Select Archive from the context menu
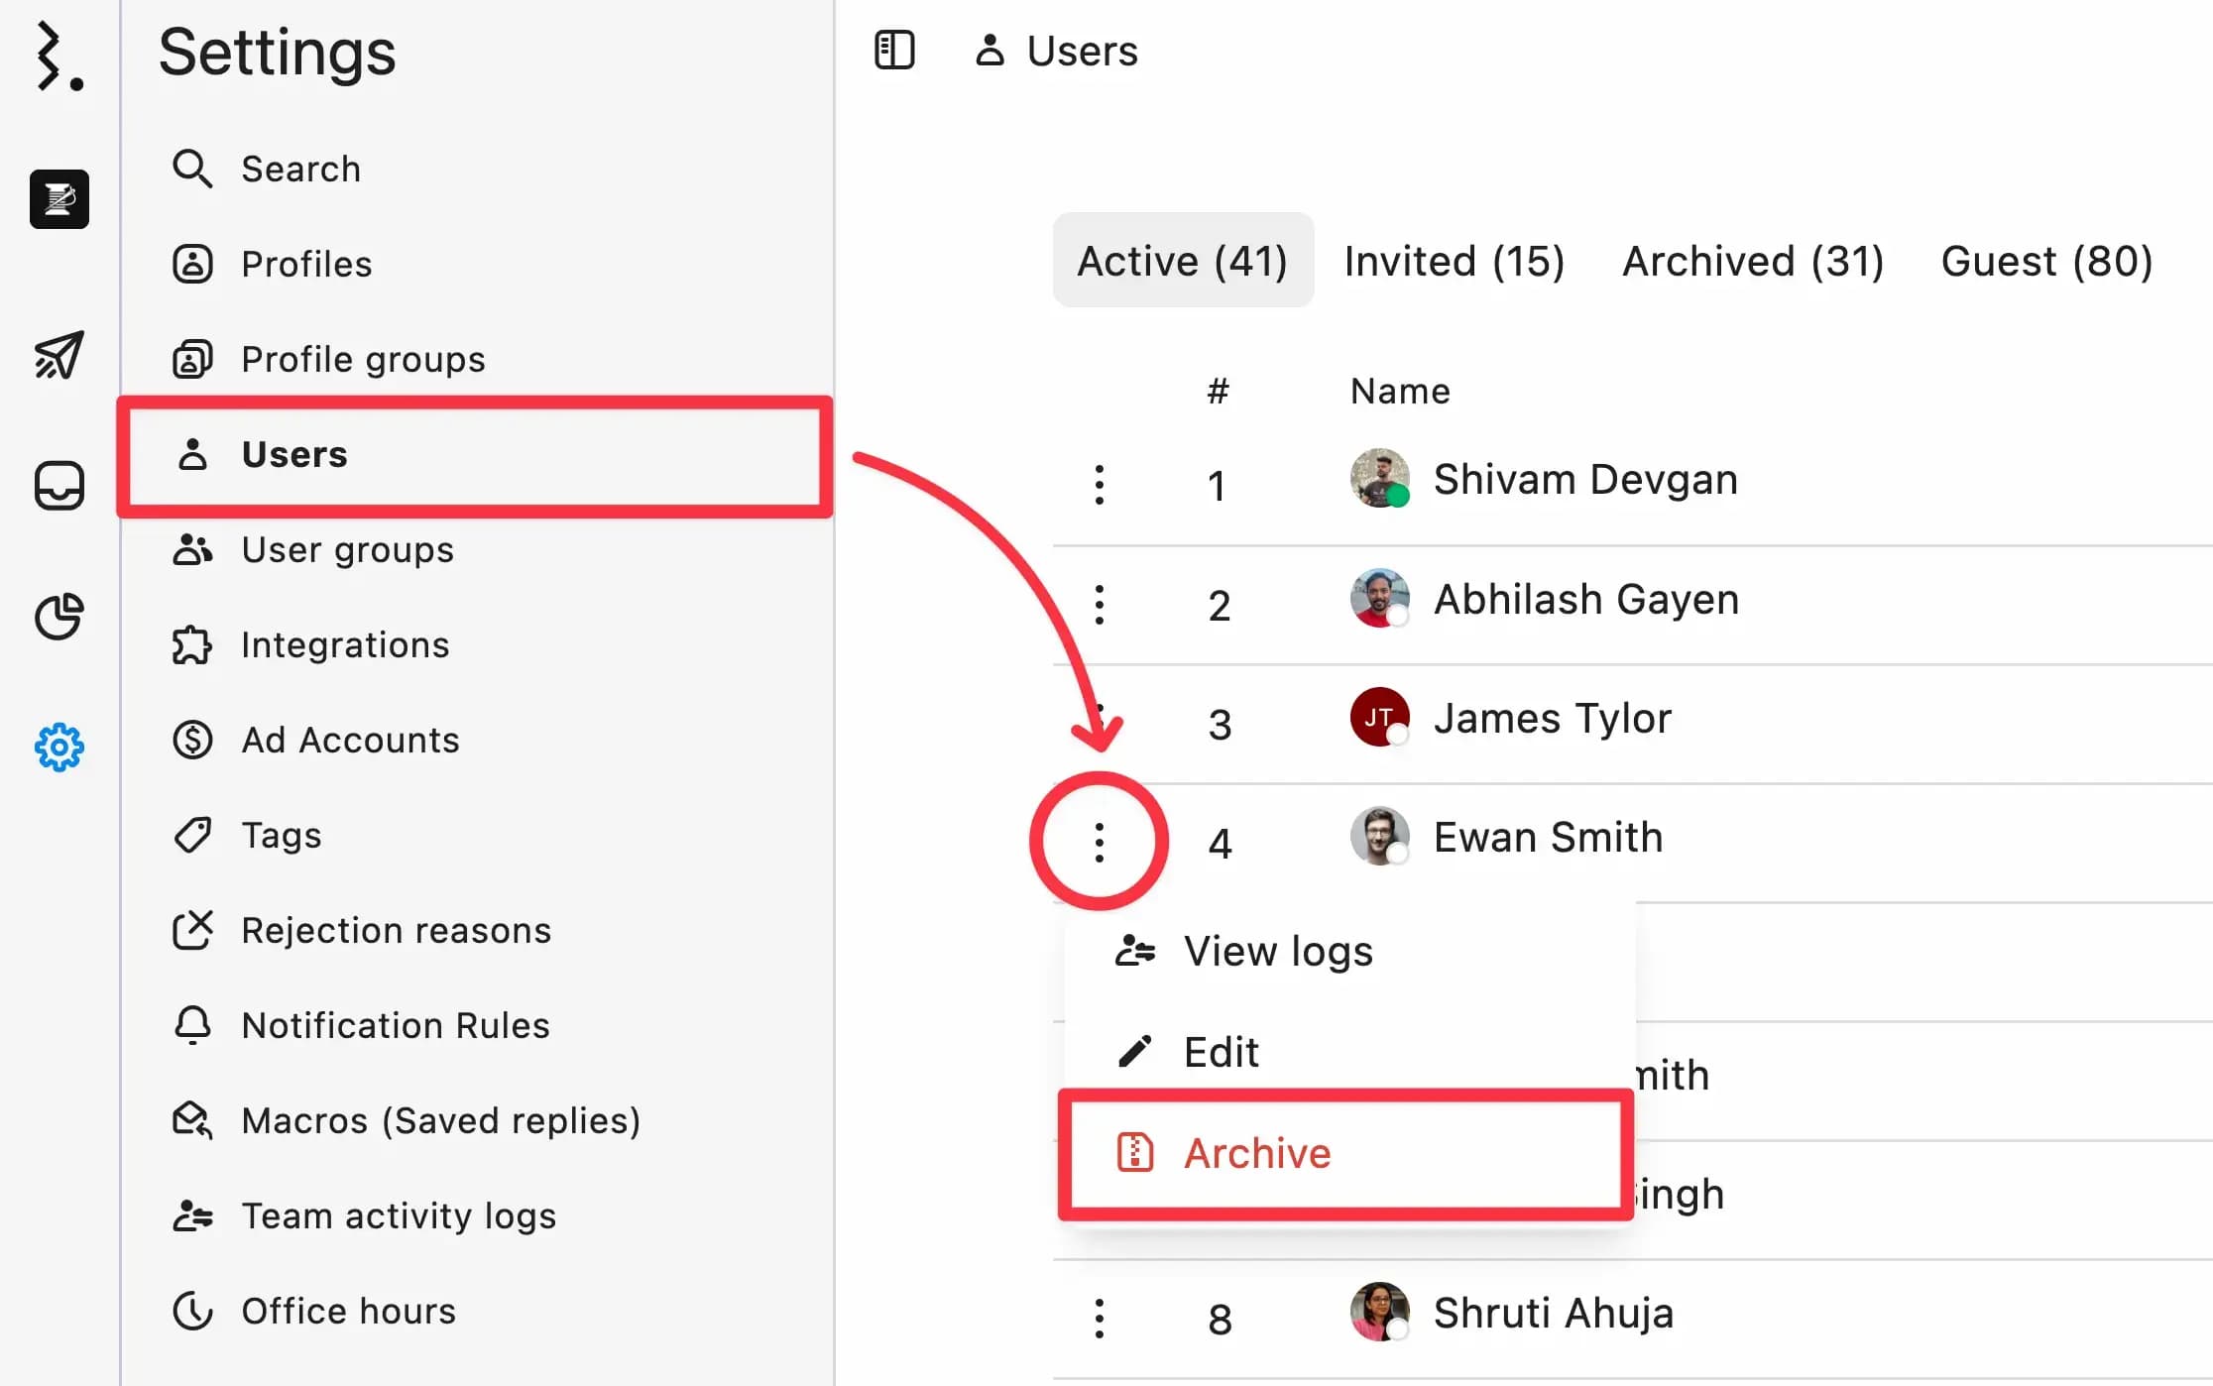 pos(1256,1153)
